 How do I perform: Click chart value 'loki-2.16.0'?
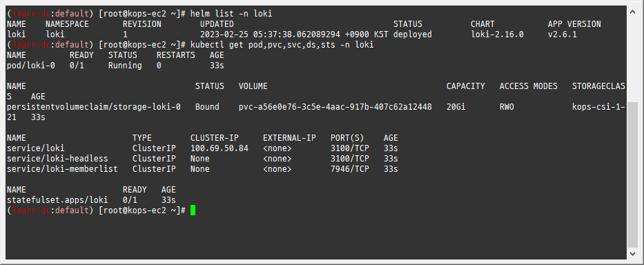click(497, 35)
